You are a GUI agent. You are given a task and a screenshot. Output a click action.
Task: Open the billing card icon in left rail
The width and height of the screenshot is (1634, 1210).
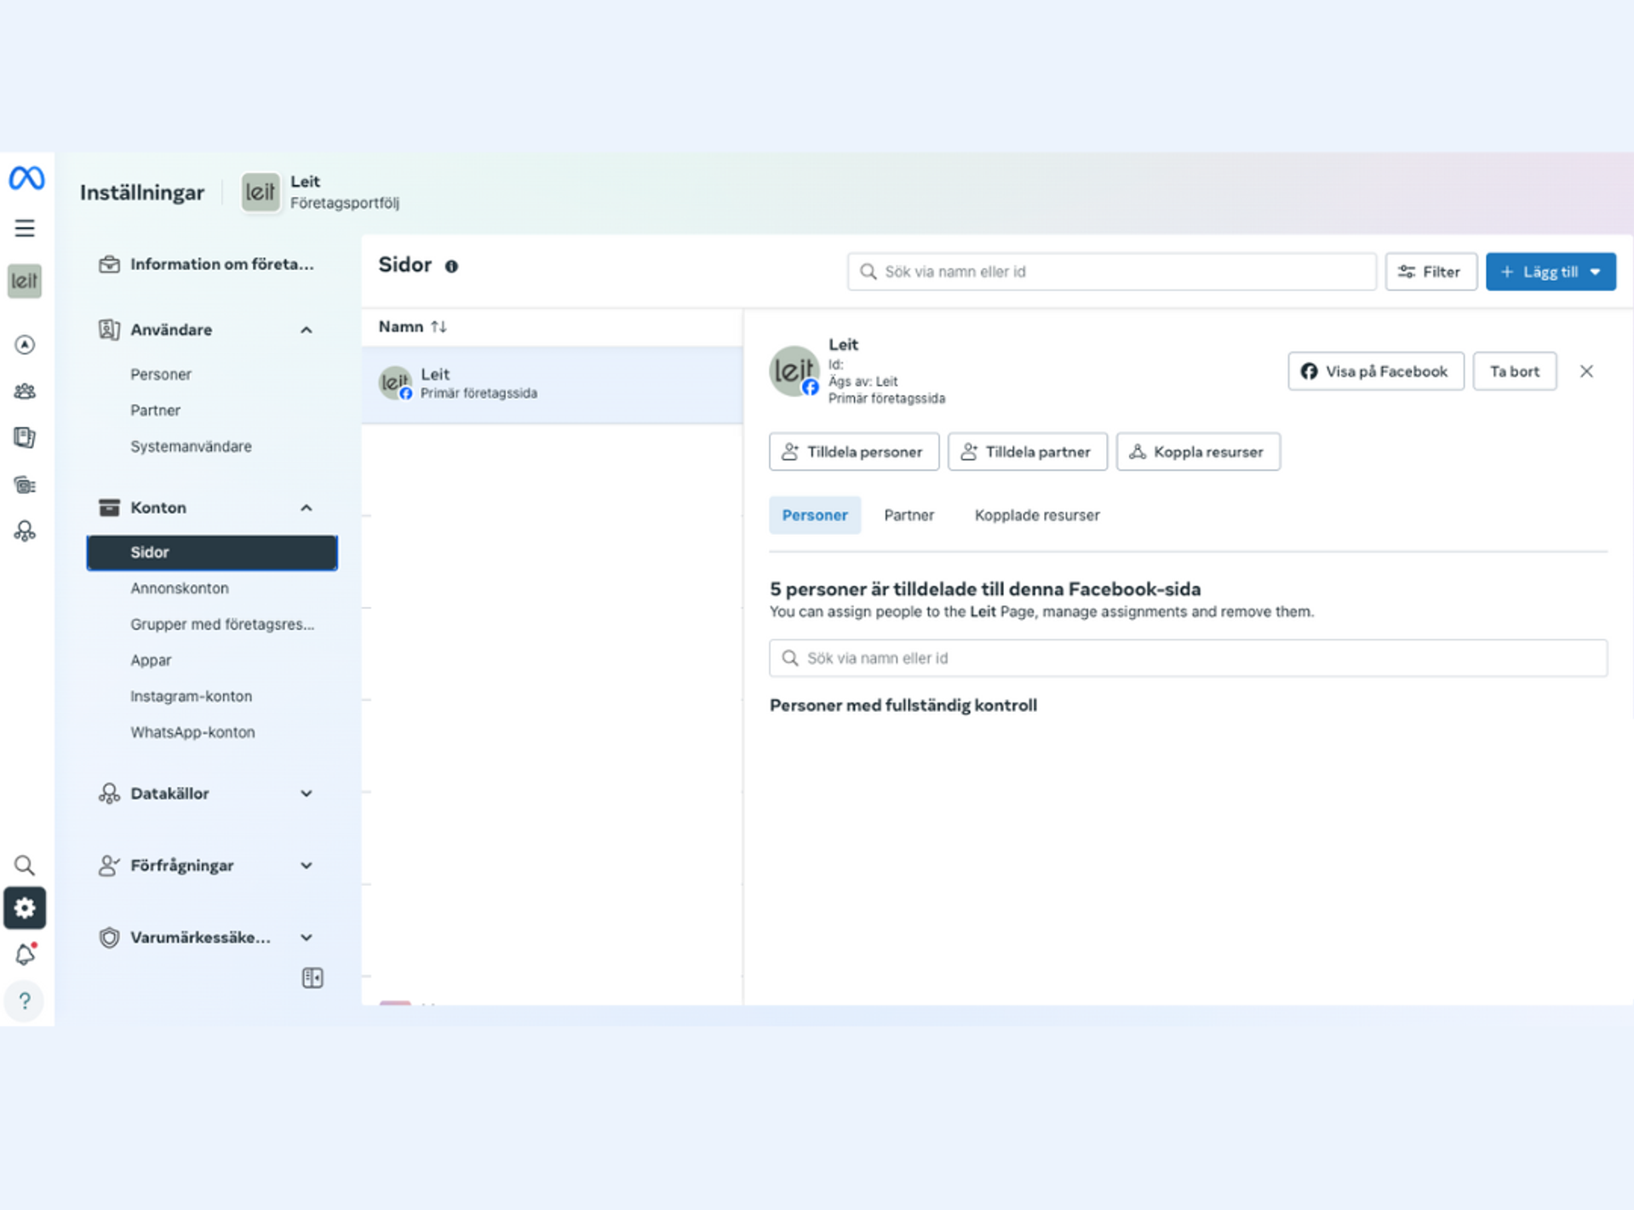(25, 485)
